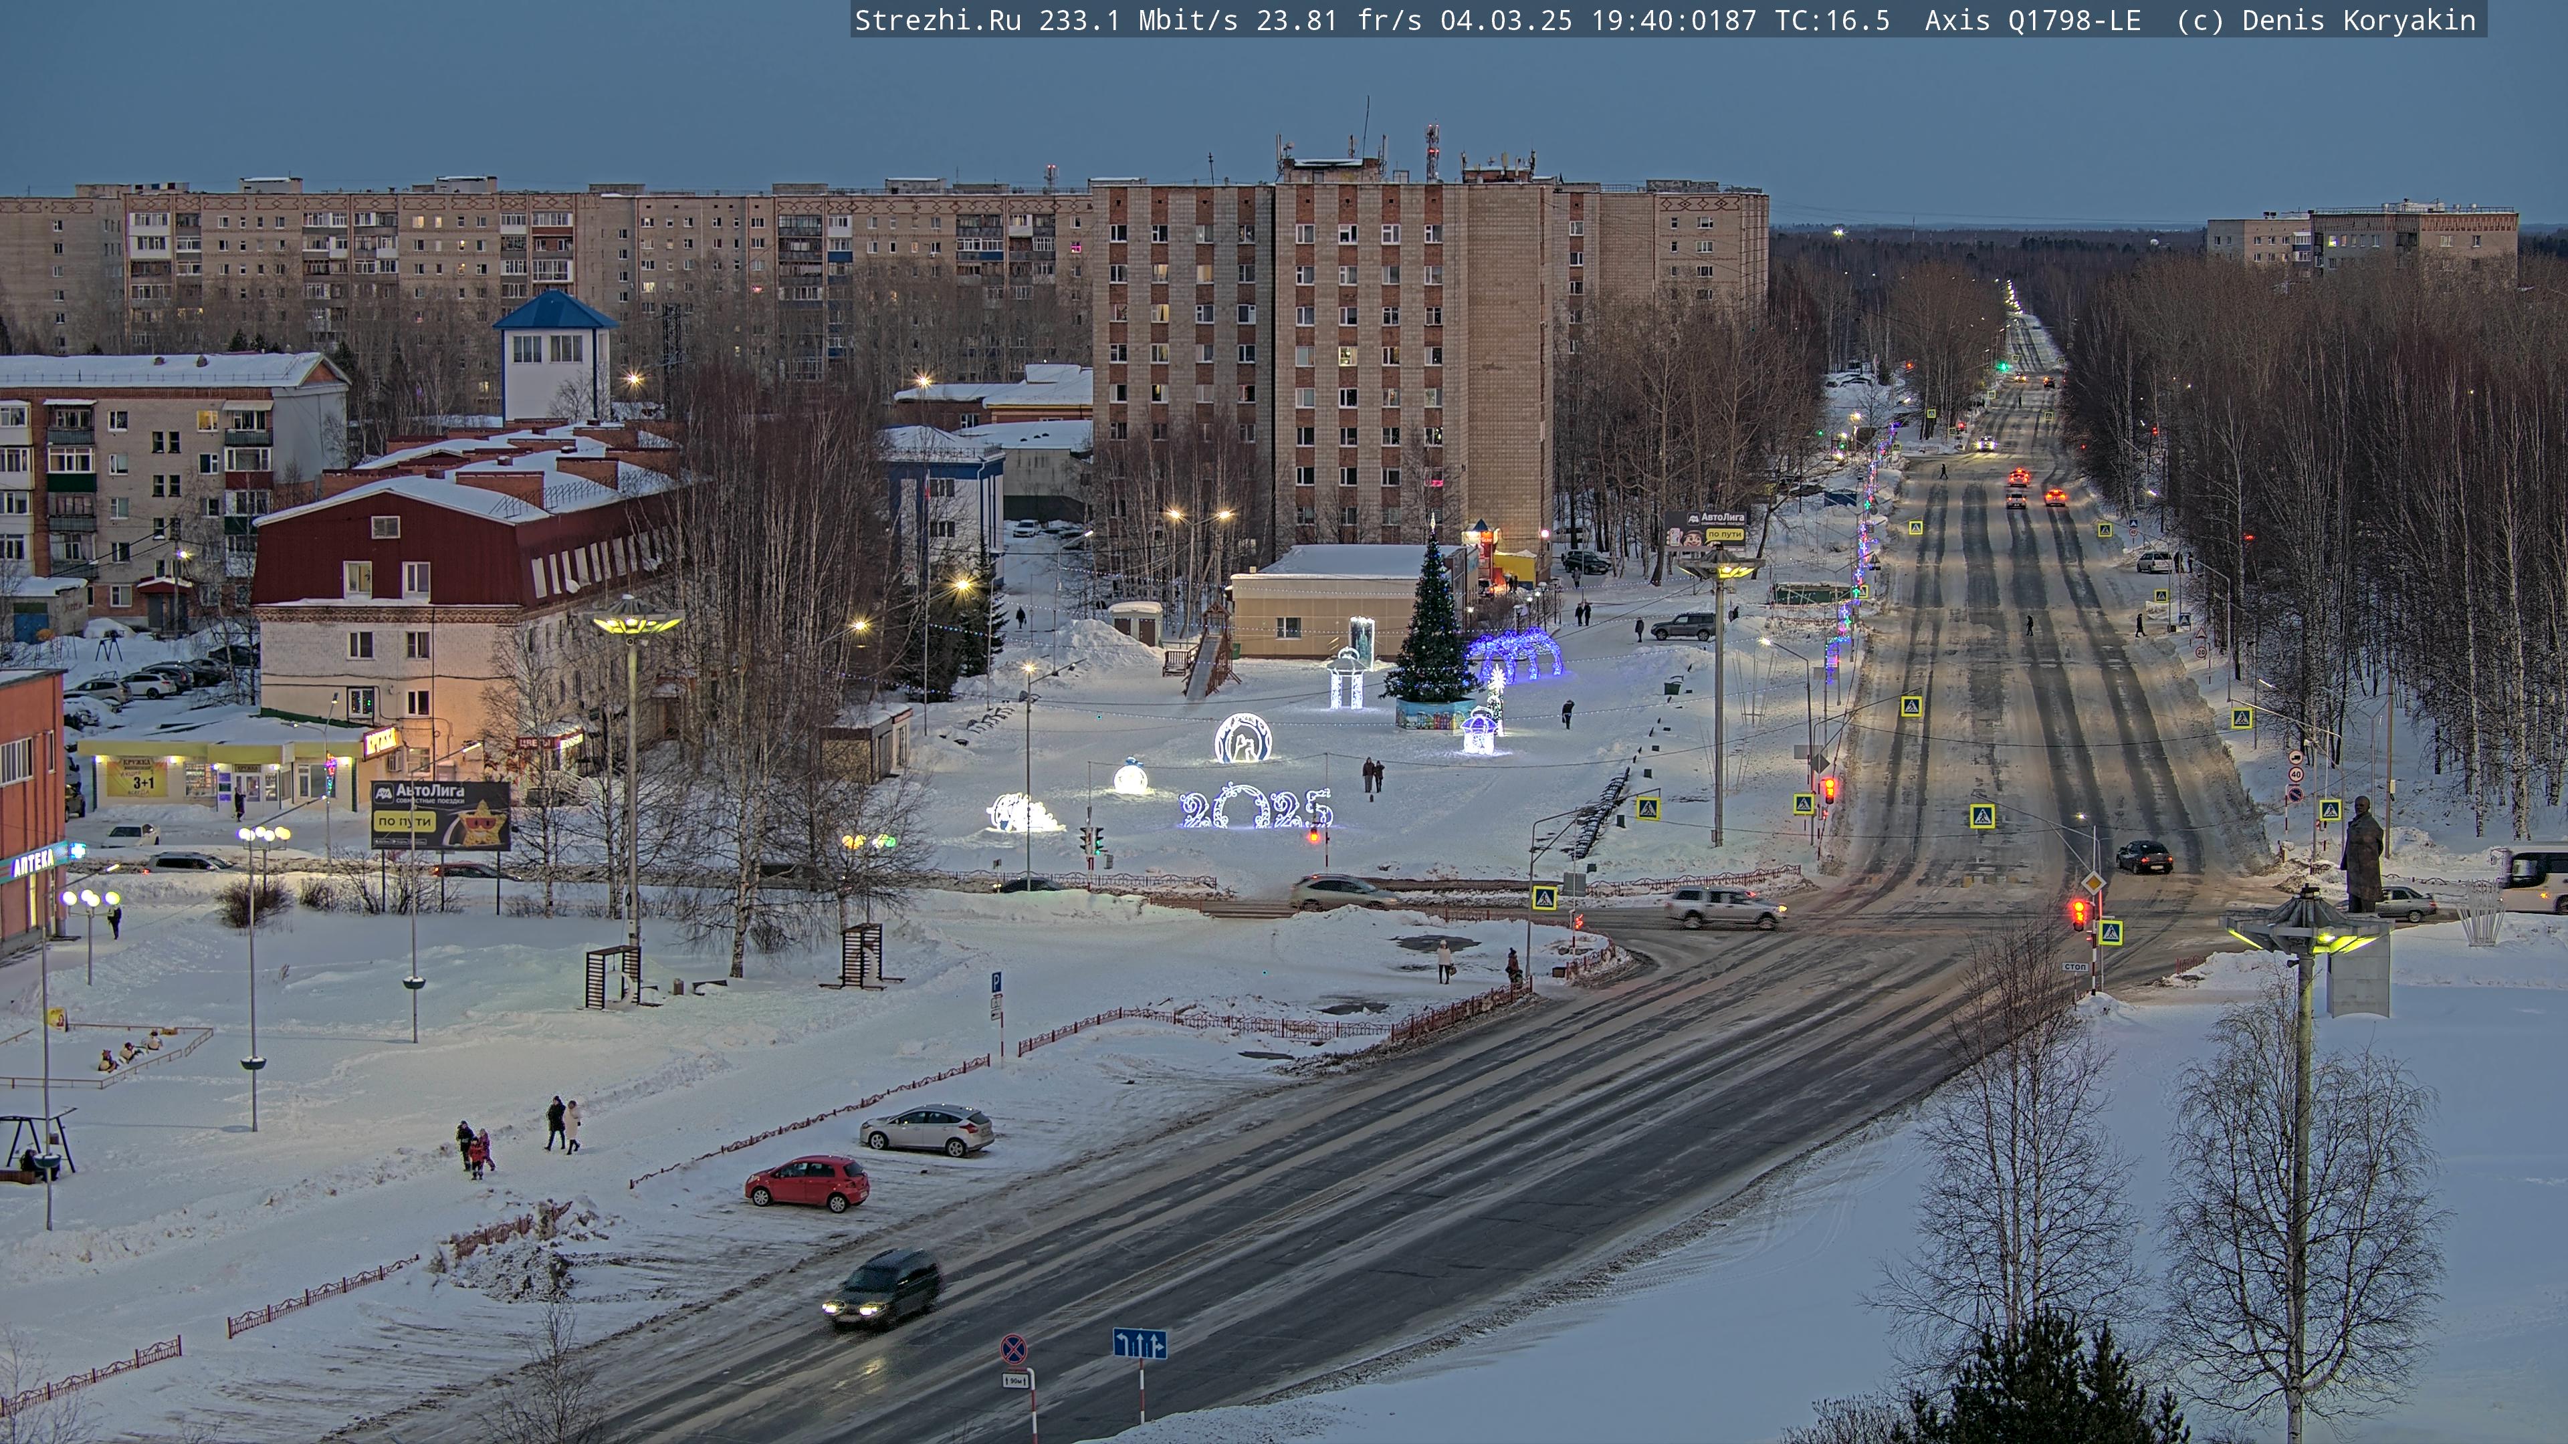Click the red car parked by the road
Viewport: 2568px width, 1444px height.
[x=807, y=1183]
